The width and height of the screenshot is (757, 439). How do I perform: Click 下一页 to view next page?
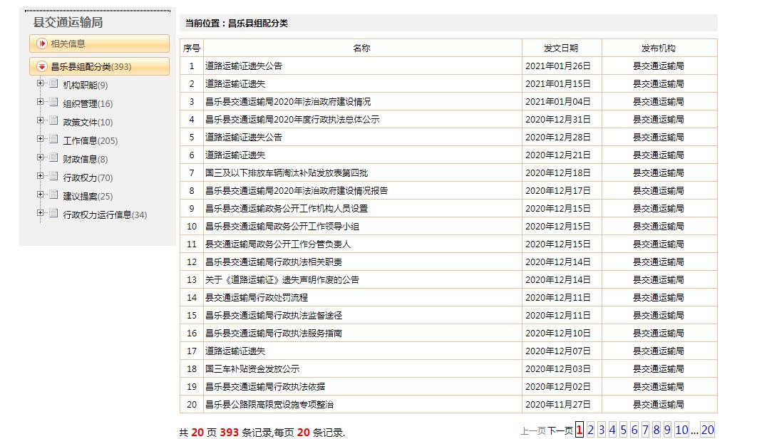560,430
